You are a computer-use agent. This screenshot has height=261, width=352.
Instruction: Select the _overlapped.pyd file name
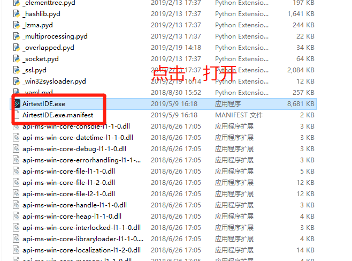(48, 48)
